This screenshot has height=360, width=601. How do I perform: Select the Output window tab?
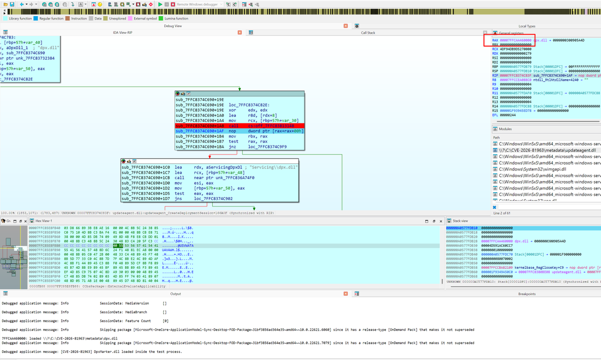point(175,294)
